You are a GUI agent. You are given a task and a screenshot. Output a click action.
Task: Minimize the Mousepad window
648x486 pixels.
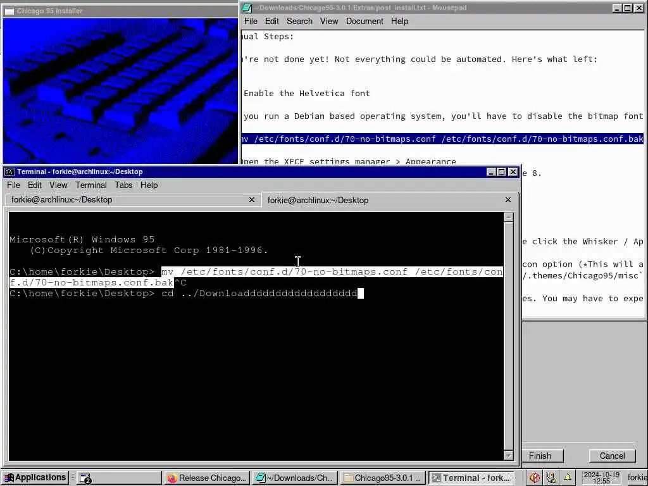coord(617,8)
